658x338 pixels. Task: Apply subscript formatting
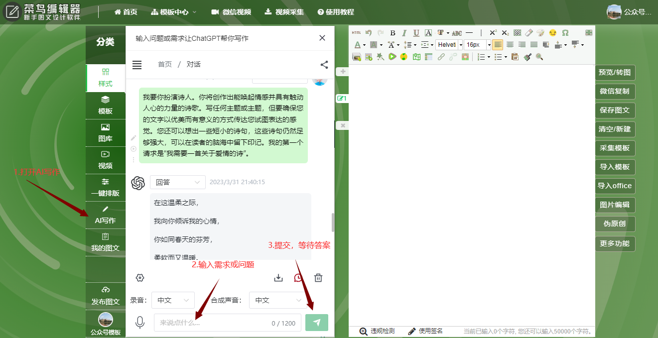click(x=505, y=33)
